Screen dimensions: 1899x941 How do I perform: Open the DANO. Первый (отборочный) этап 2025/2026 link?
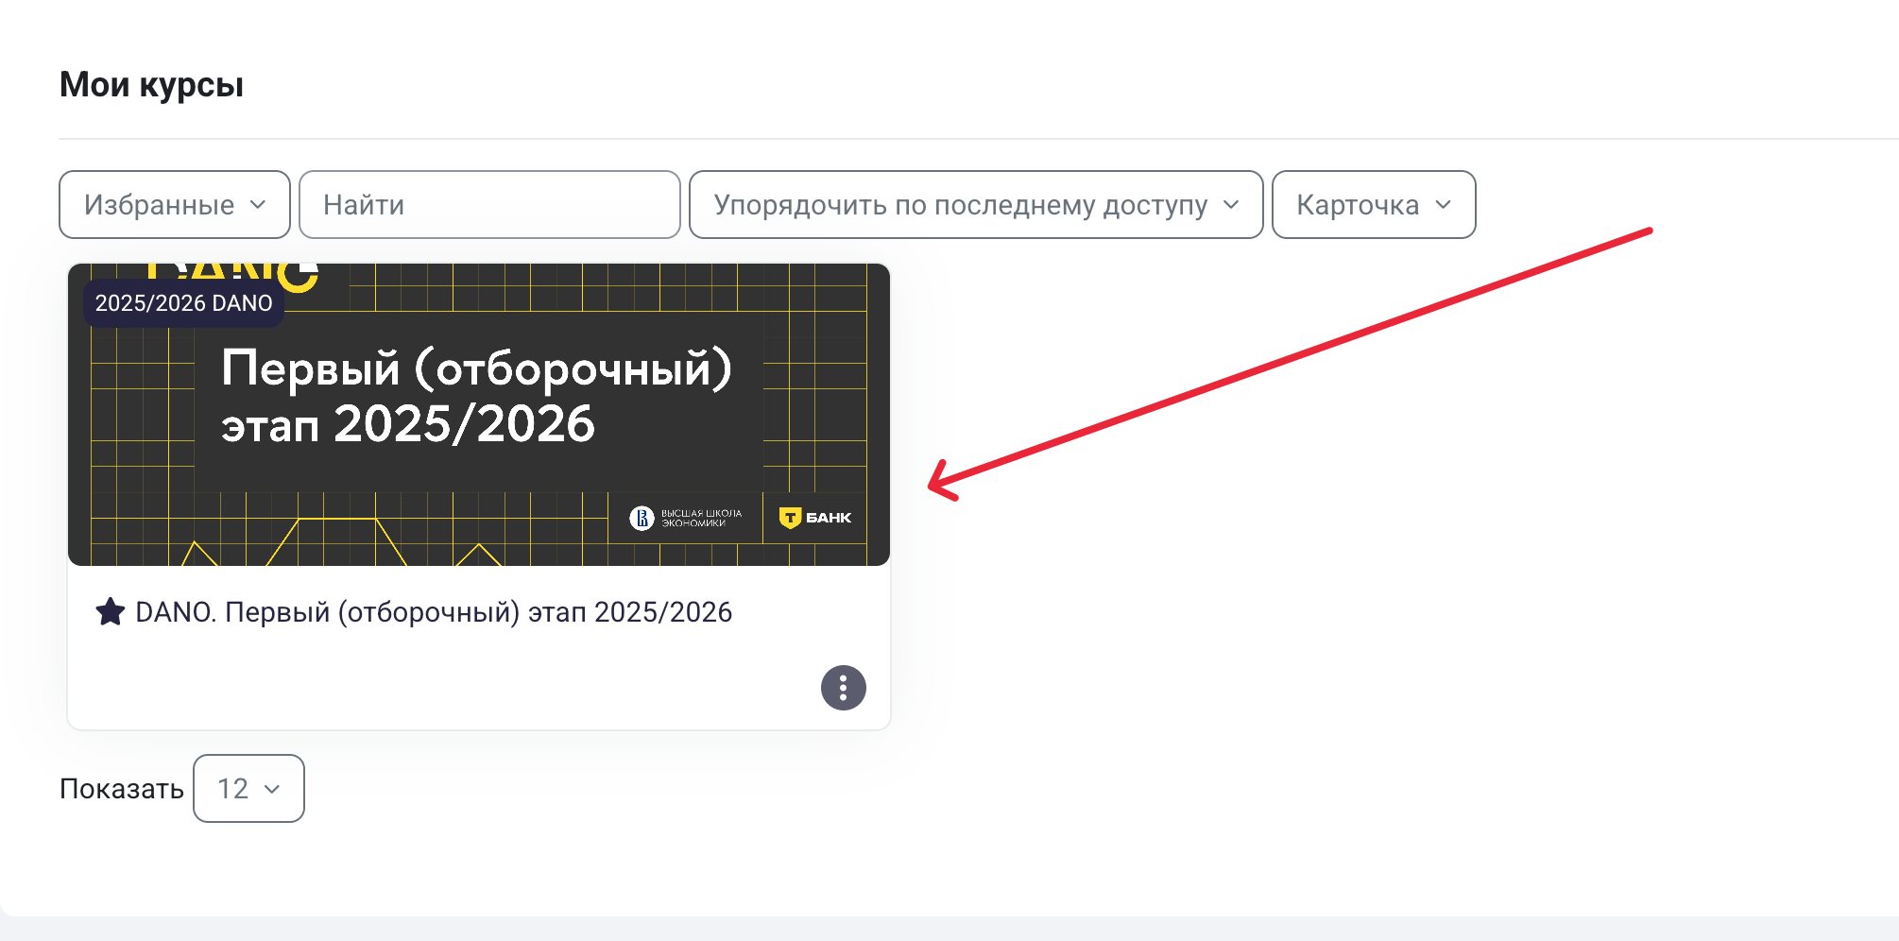pyautogui.click(x=434, y=612)
